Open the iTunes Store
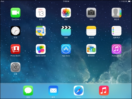This screenshot has width=132, height=99. tap(116, 49)
